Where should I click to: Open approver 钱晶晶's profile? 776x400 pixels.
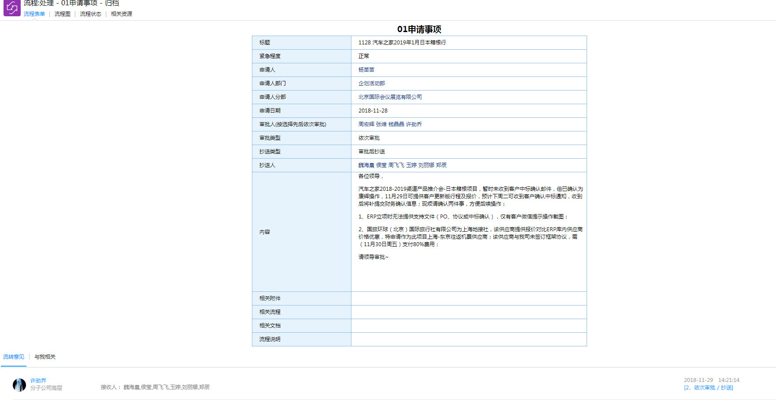(x=396, y=124)
